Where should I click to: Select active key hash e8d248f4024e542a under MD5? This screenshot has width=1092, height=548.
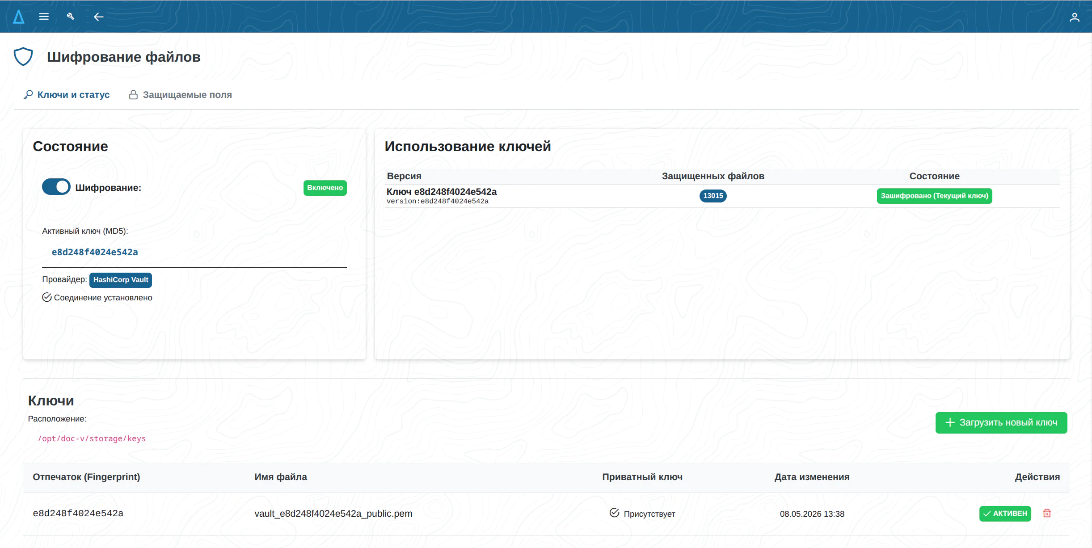point(95,252)
